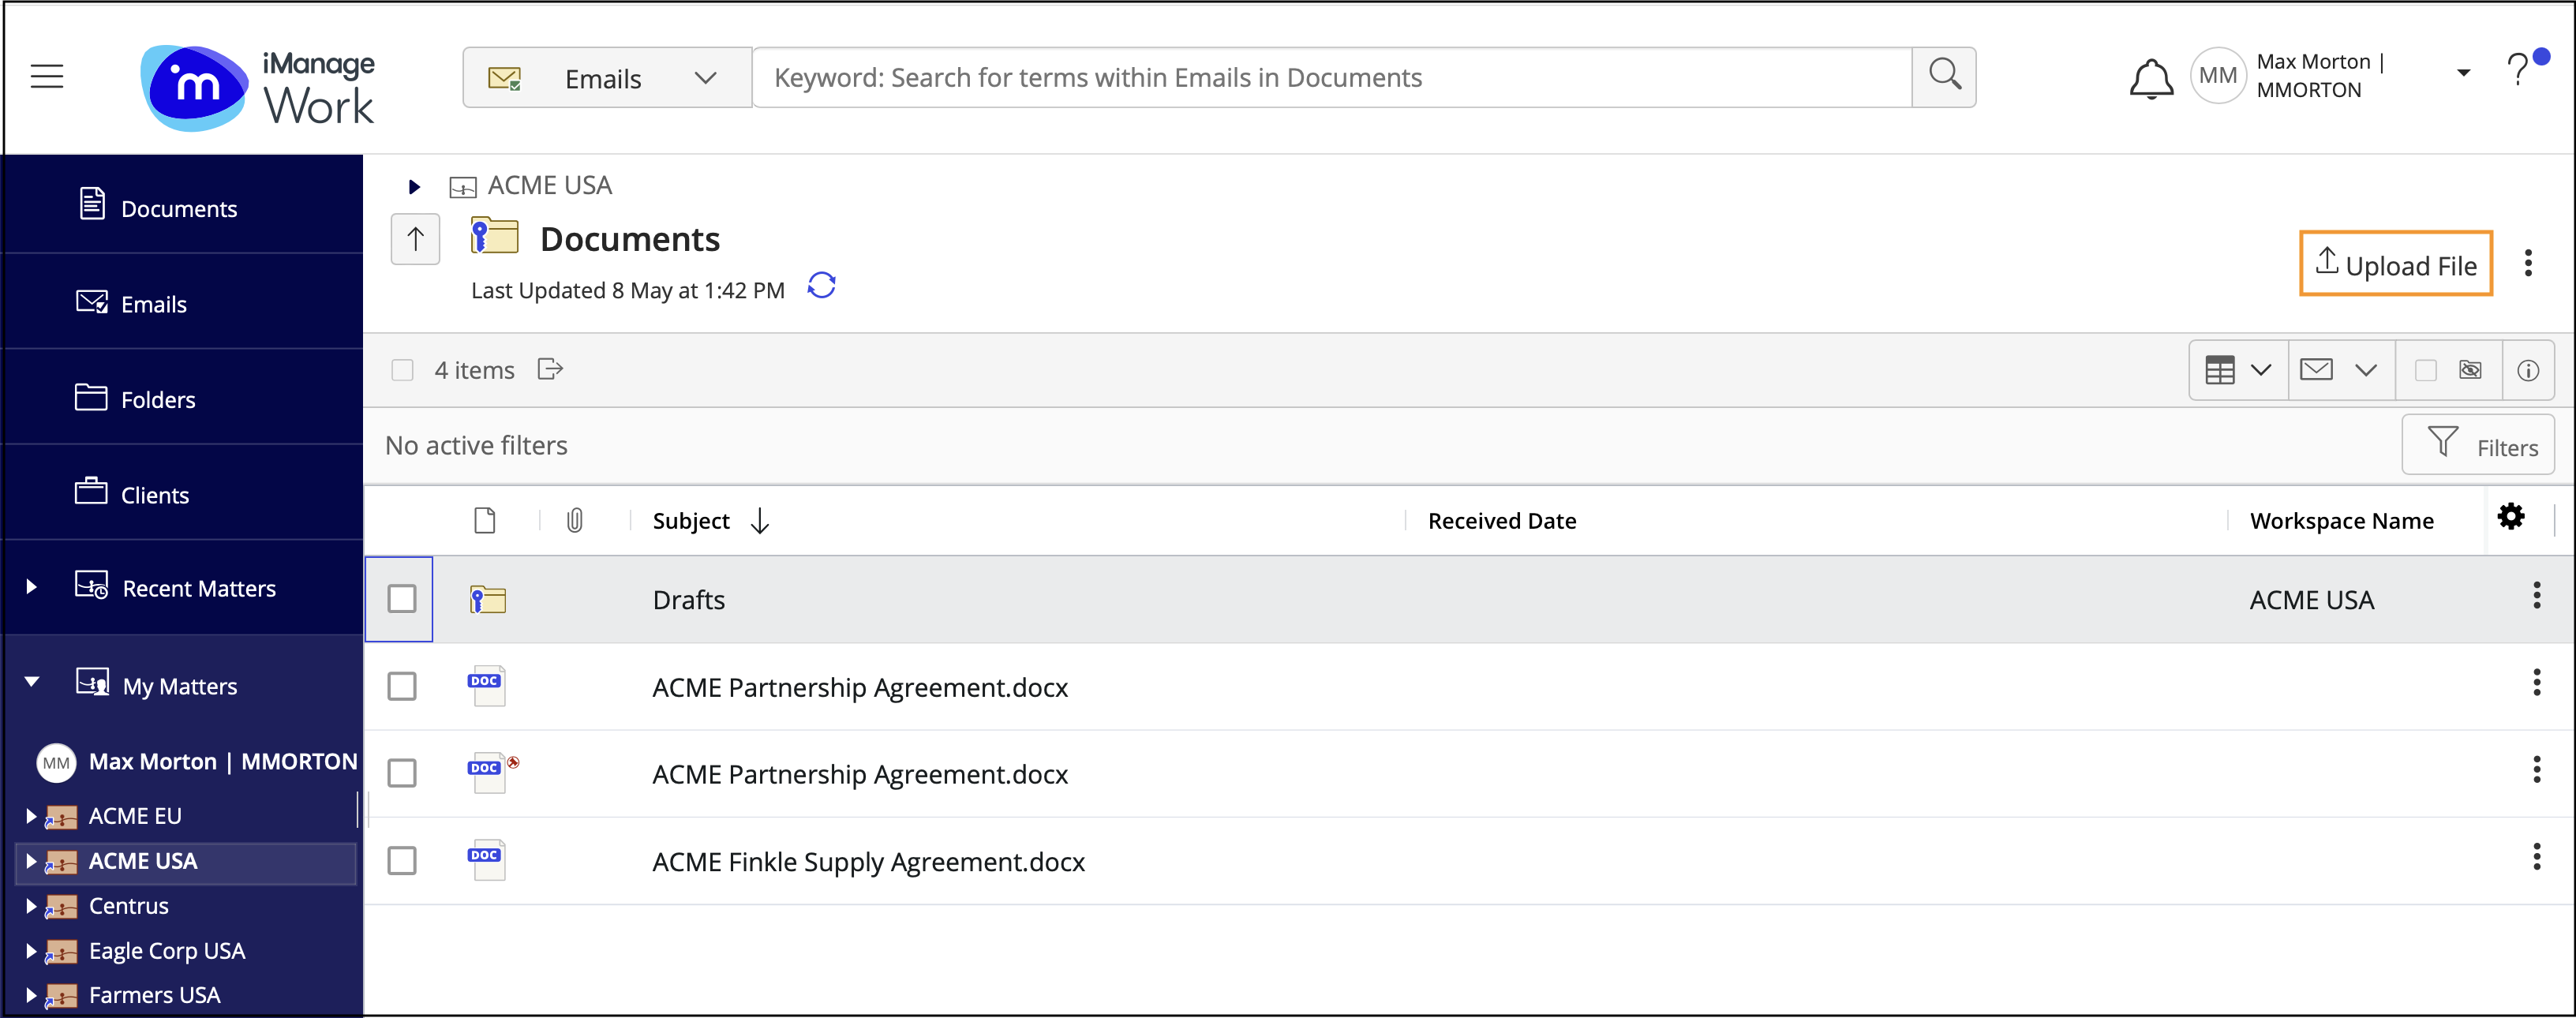This screenshot has height=1018, width=2576.
Task: Refresh the Documents folder listing
Action: tap(821, 287)
